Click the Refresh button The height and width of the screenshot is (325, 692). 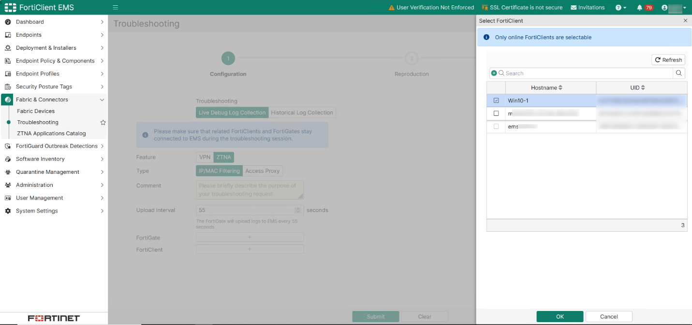click(668, 60)
